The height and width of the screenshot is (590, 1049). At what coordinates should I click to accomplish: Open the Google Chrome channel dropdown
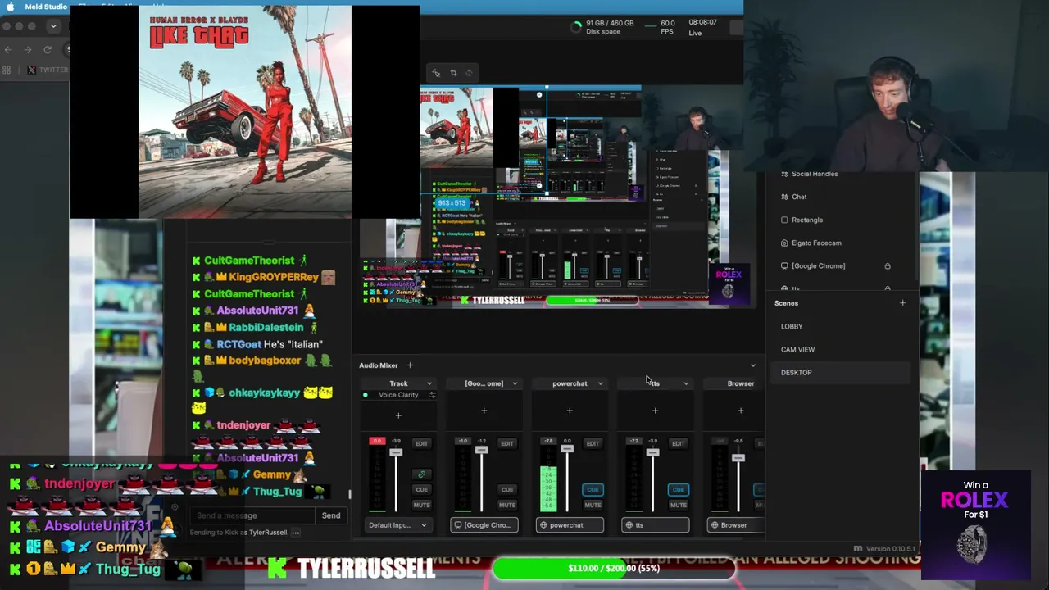pyautogui.click(x=515, y=383)
